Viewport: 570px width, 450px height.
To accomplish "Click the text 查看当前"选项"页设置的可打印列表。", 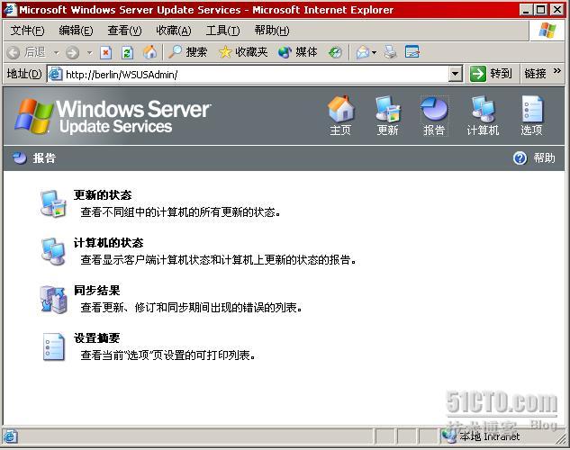I will point(168,355).
